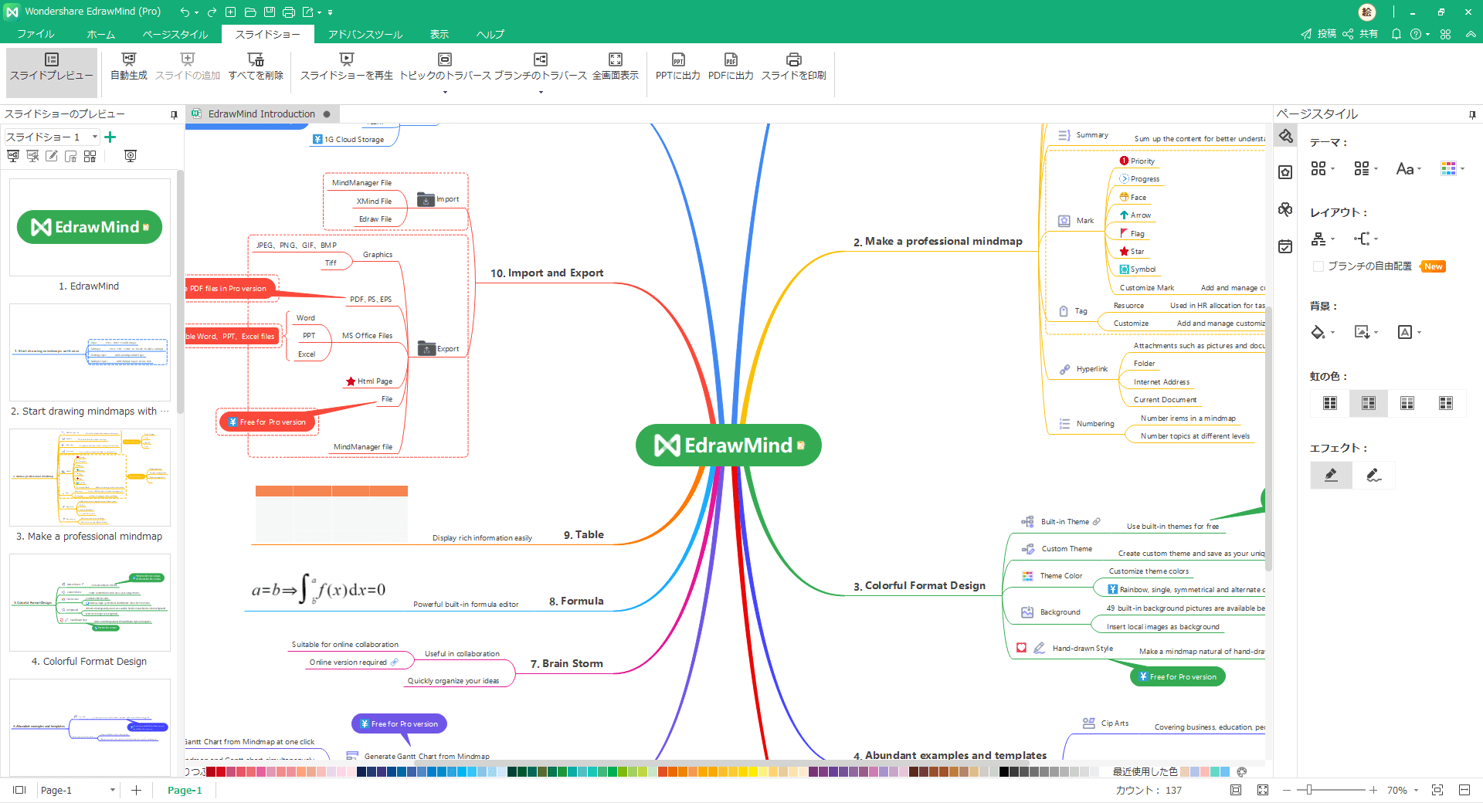Select the Colorful Format Design slide thumbnail
The height and width of the screenshot is (803, 1483).
[90, 602]
